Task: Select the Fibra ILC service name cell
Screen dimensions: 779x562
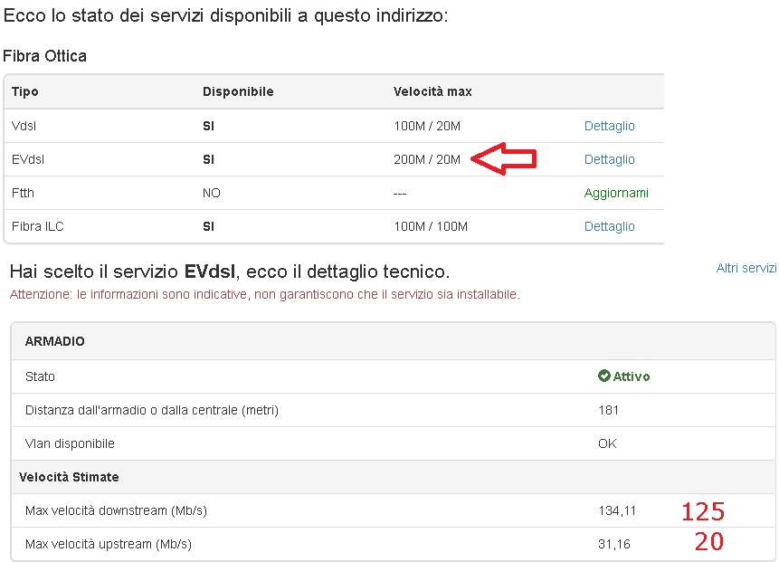Action: [x=37, y=226]
